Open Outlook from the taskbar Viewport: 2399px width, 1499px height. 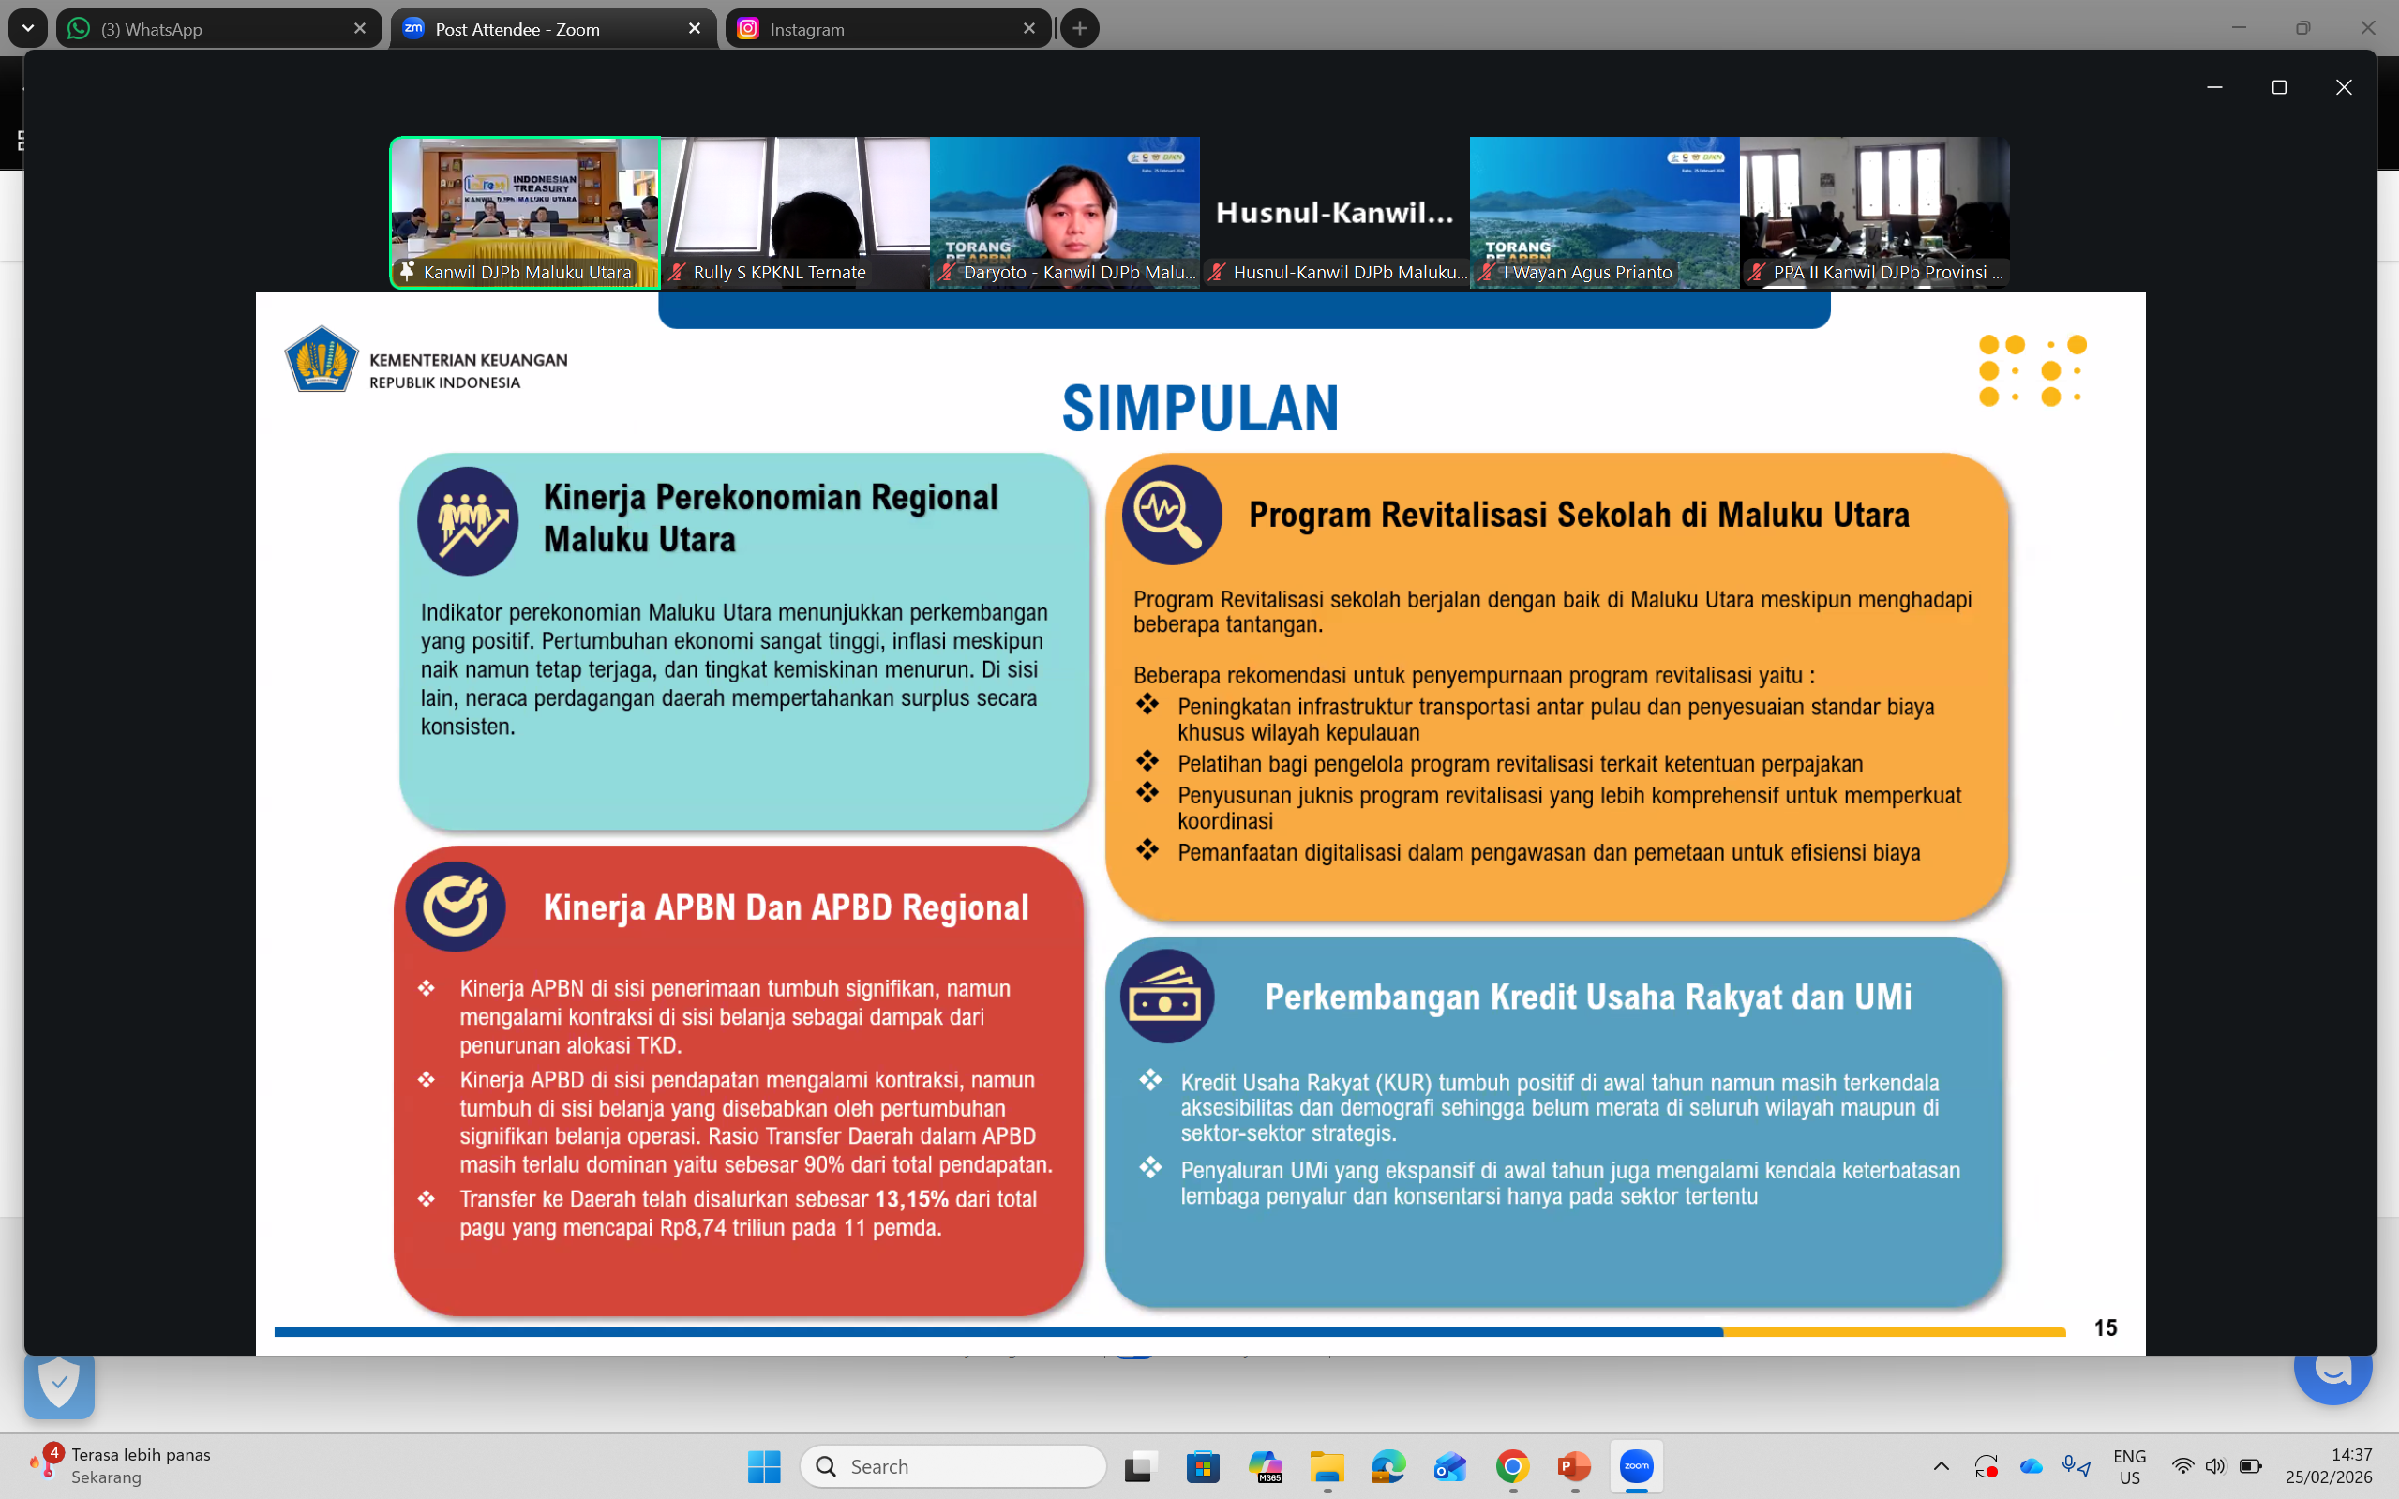tap(1449, 1465)
